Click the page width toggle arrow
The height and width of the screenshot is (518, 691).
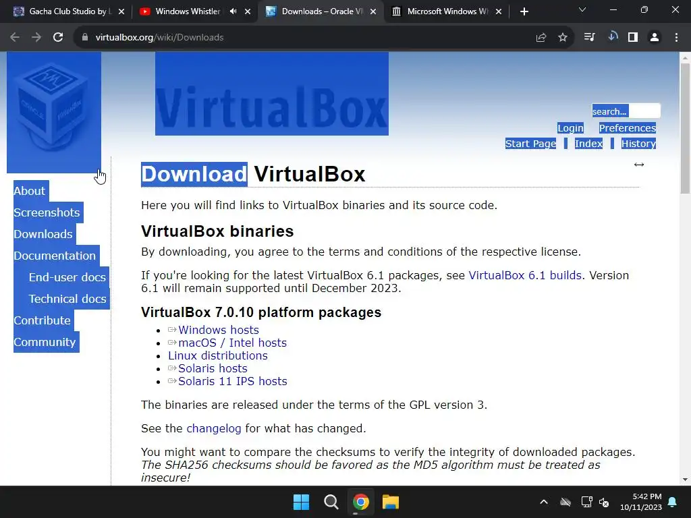tap(639, 165)
